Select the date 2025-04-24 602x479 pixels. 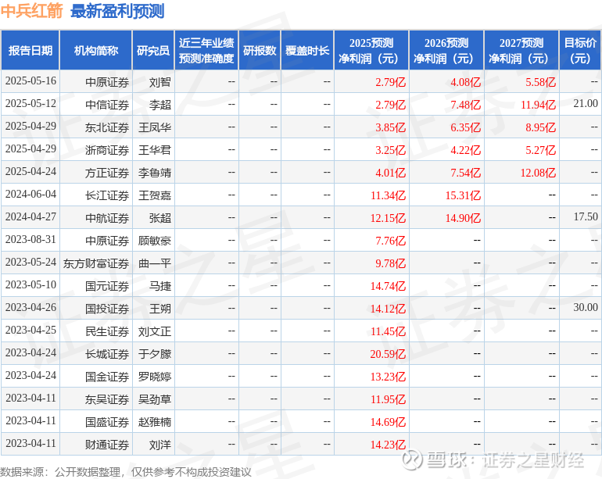[30, 172]
